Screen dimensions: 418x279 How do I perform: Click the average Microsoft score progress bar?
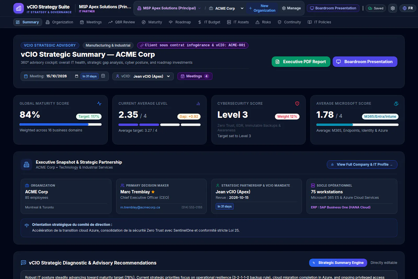(x=357, y=125)
